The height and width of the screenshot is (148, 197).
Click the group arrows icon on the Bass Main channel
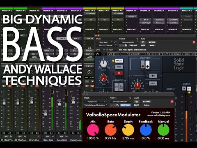tap(66, 136)
